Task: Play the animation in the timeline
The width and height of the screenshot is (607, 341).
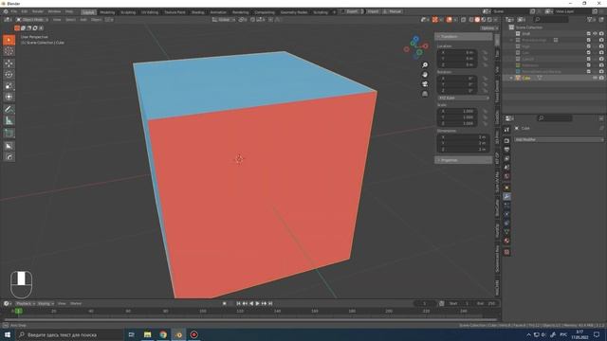Action: [257, 303]
